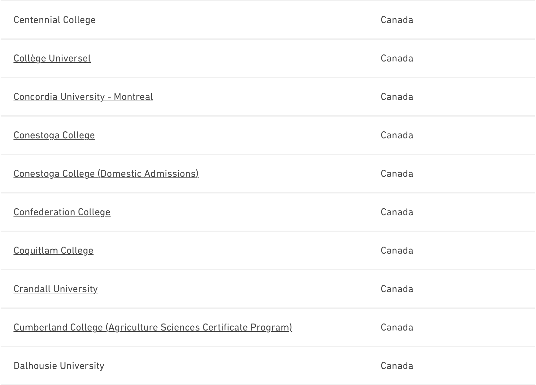Select Conestoga College (Domestic Admissions) link
The height and width of the screenshot is (385, 536).
point(106,174)
